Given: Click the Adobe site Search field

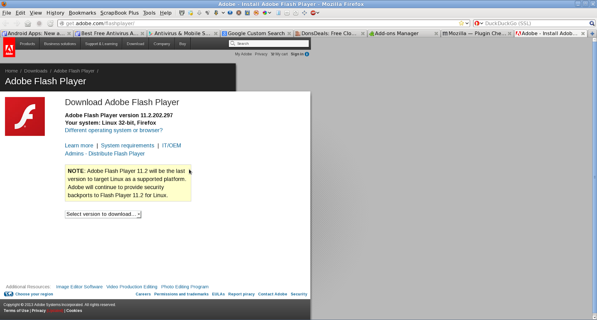Looking at the screenshot, I should click(x=269, y=43).
